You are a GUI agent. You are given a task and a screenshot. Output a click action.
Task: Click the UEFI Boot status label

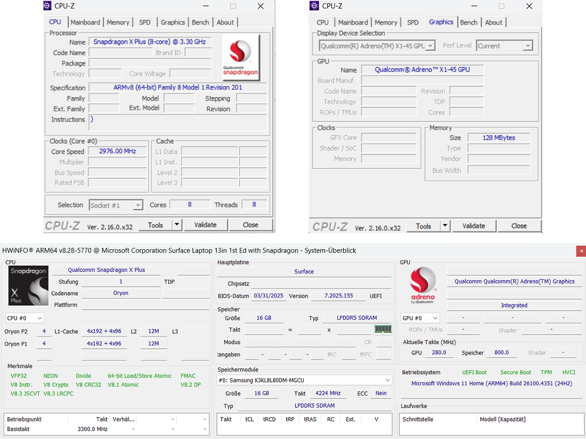pos(474,372)
